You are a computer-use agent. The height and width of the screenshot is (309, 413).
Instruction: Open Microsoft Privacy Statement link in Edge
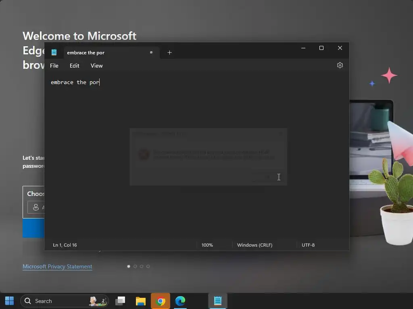(x=57, y=266)
